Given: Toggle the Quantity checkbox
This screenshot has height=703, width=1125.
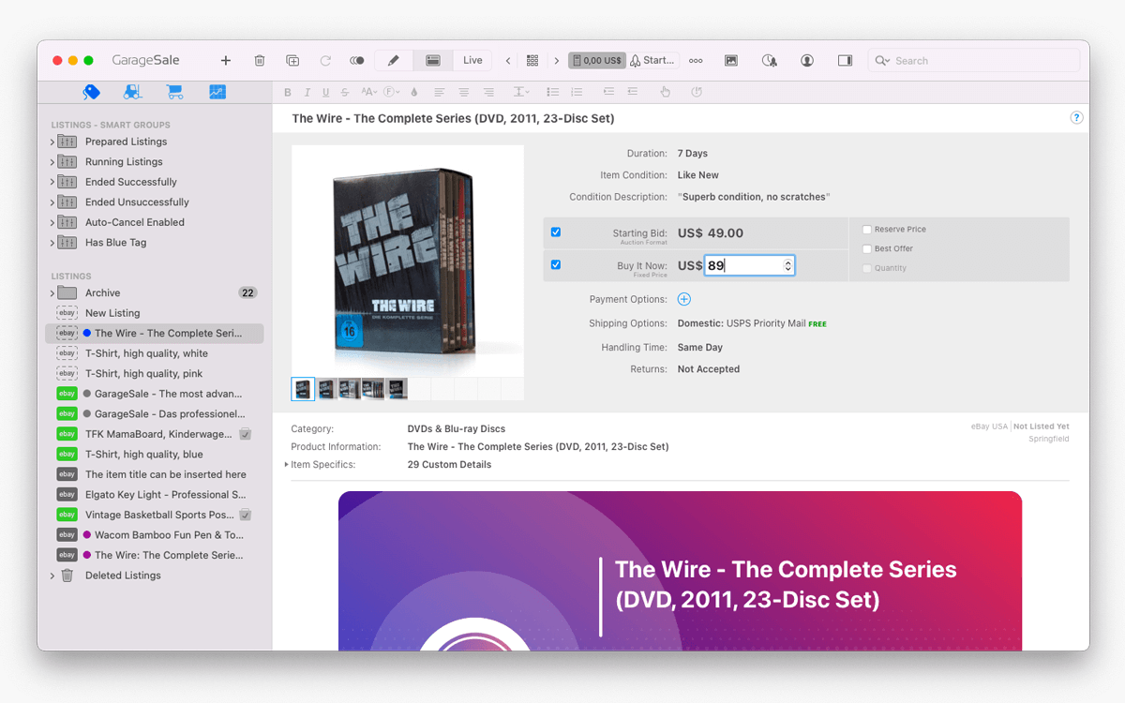Looking at the screenshot, I should [867, 268].
